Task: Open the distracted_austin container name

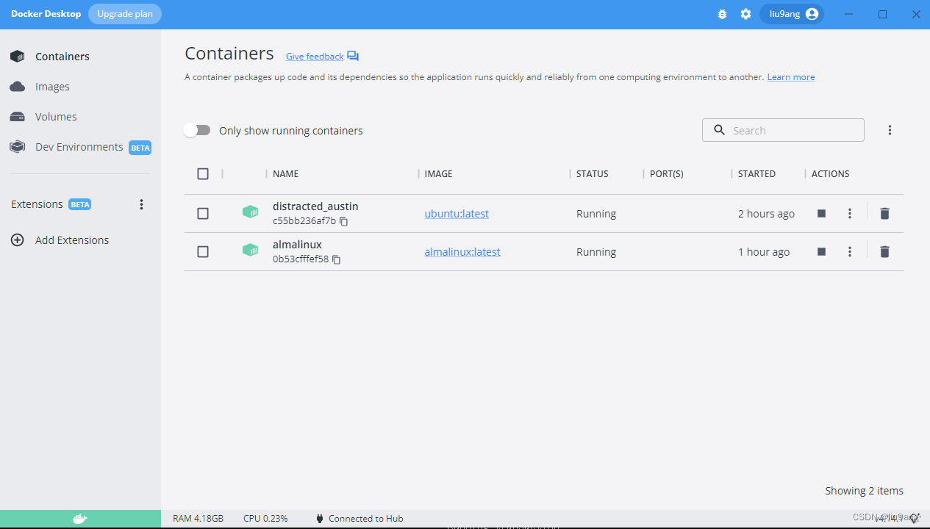Action: click(x=315, y=206)
